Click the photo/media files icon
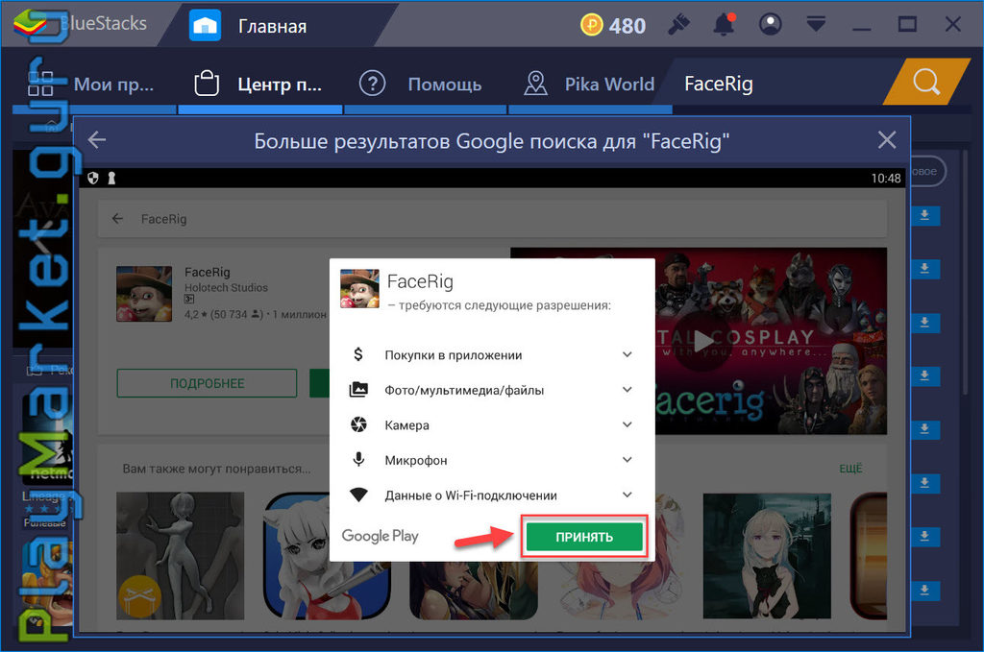984x652 pixels. pos(358,390)
